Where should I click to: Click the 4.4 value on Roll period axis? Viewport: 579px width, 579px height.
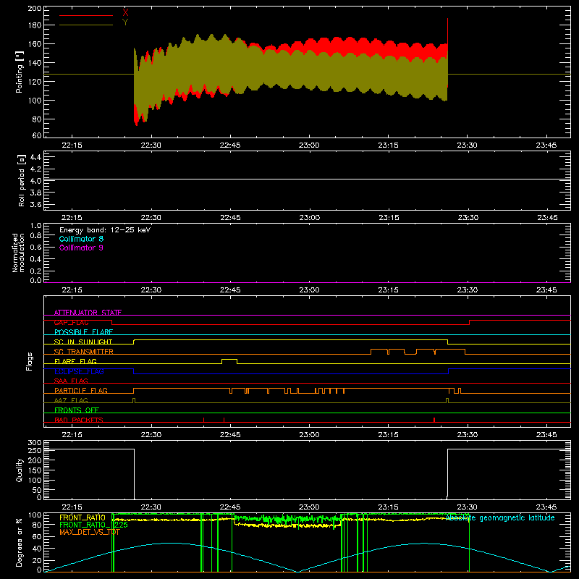(35, 157)
